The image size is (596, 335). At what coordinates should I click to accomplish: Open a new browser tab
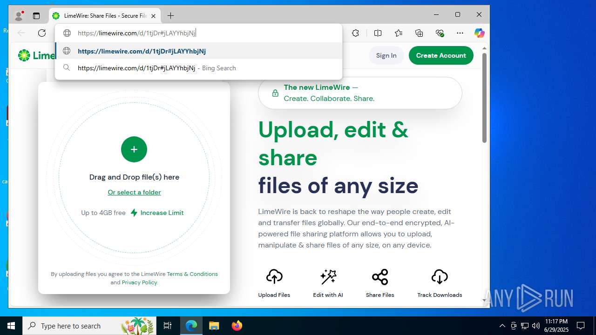[171, 16]
